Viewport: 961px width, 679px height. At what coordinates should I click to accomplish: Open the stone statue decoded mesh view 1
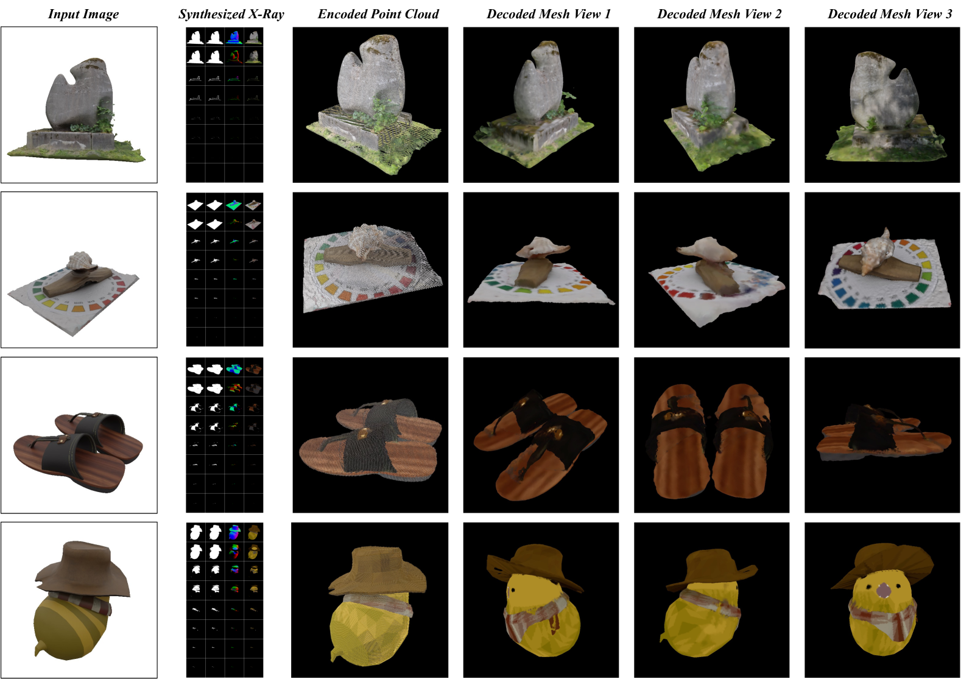(541, 105)
